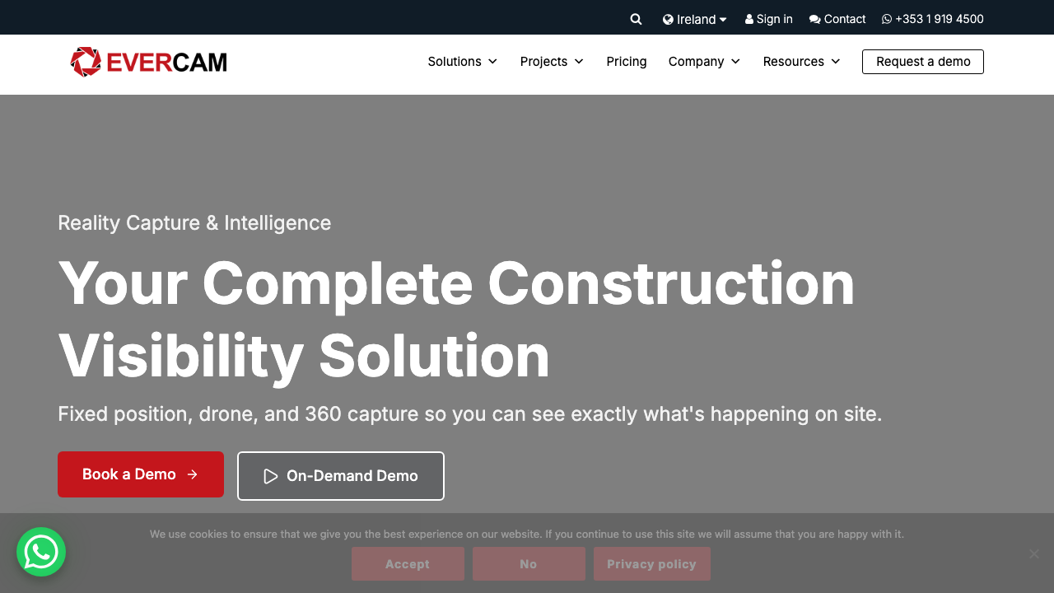This screenshot has height=593, width=1054.
Task: Expand the Solutions menu chevron
Action: (492, 62)
